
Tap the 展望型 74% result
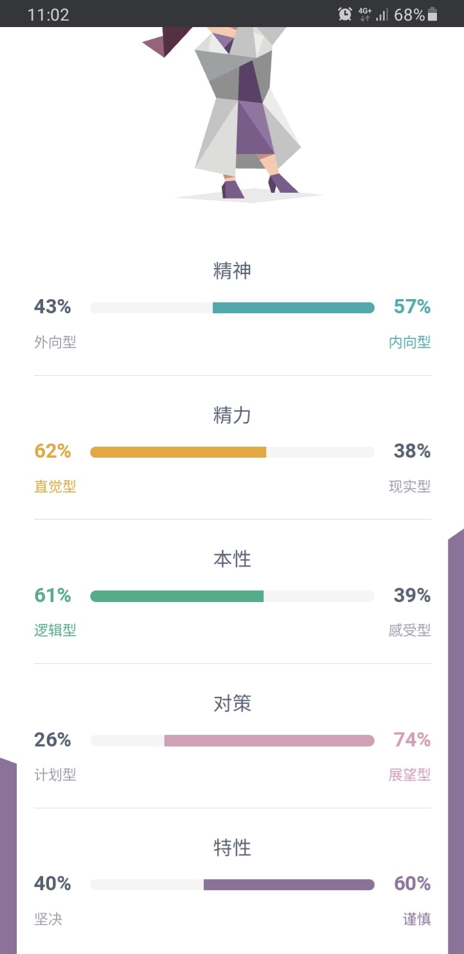coord(412,739)
